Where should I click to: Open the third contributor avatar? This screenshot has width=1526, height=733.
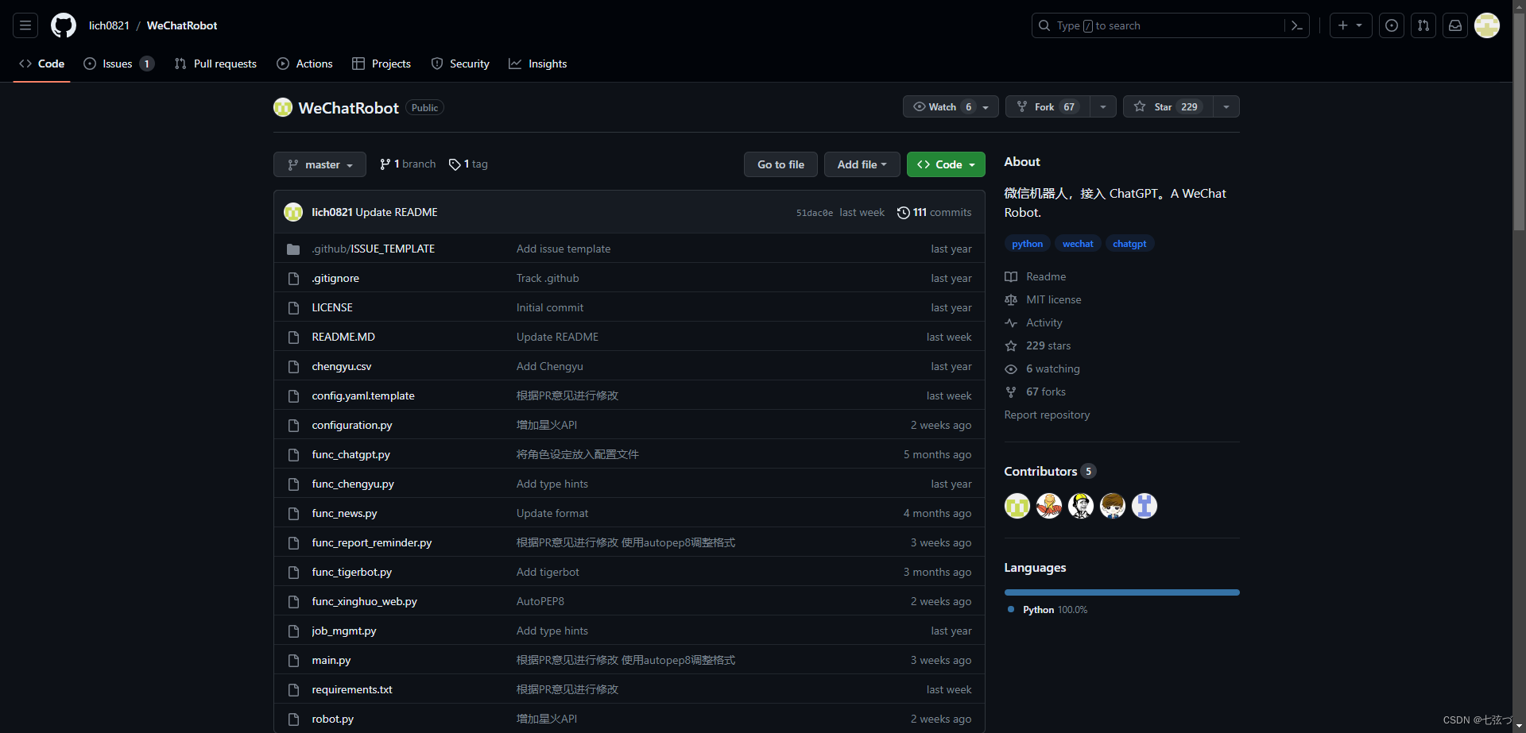click(1081, 505)
